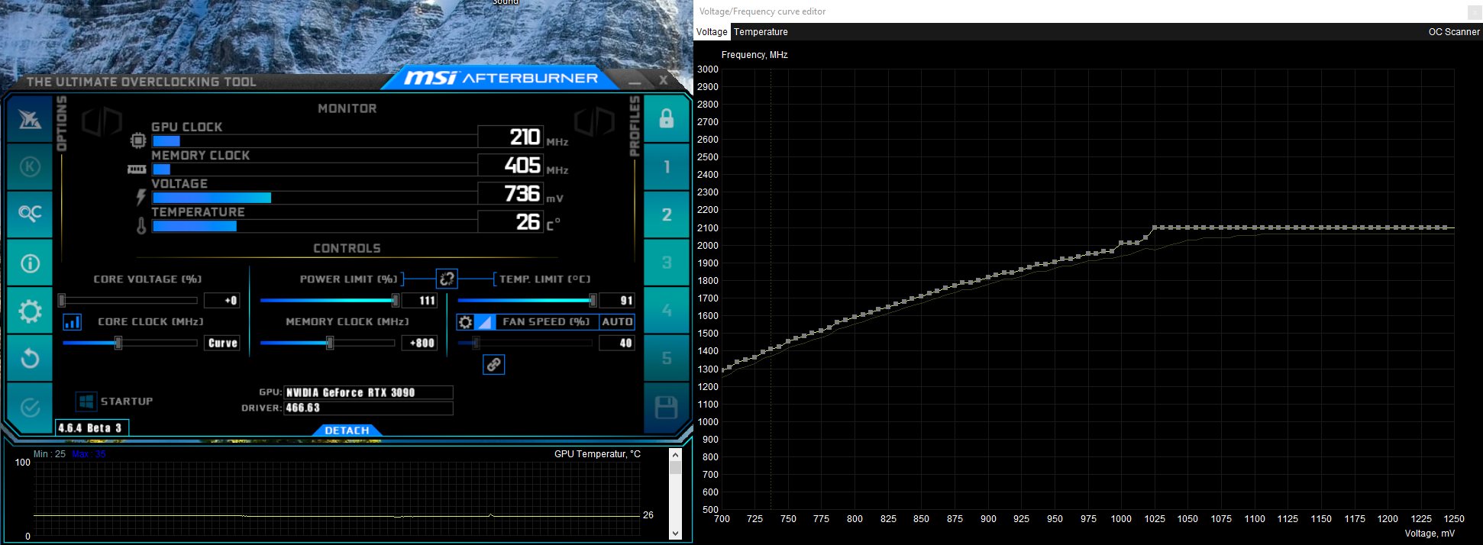This screenshot has width=1483, height=545.
Task: Switch to the Voltage tab in curve editor
Action: [x=712, y=32]
